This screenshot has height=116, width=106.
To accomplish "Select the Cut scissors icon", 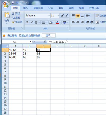I will pyautogui.click(x=13, y=13).
